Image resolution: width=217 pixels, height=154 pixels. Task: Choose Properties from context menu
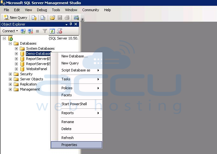point(77,145)
